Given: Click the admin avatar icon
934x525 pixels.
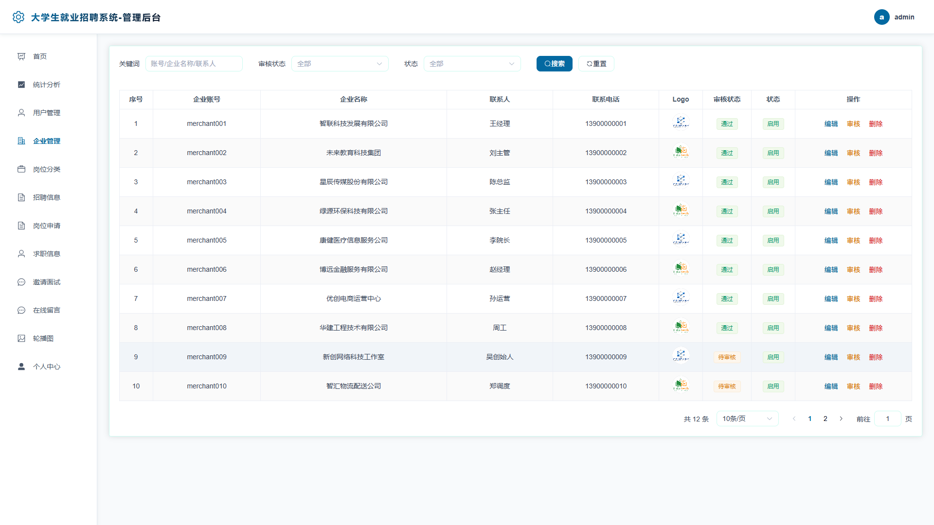Looking at the screenshot, I should coord(881,17).
